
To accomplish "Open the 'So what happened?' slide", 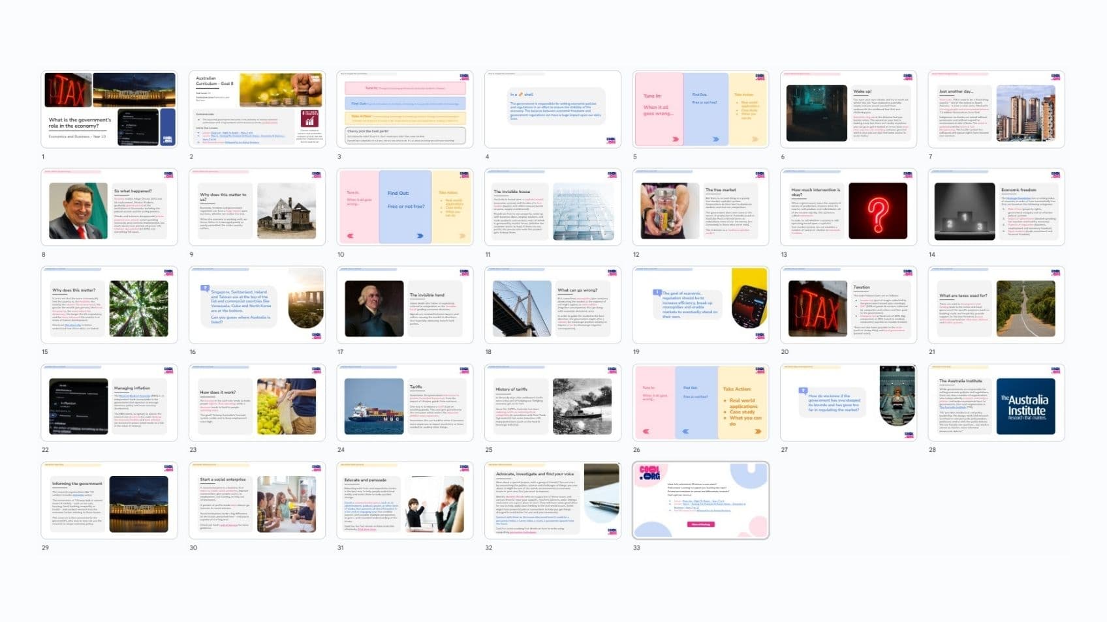I will click(x=109, y=207).
